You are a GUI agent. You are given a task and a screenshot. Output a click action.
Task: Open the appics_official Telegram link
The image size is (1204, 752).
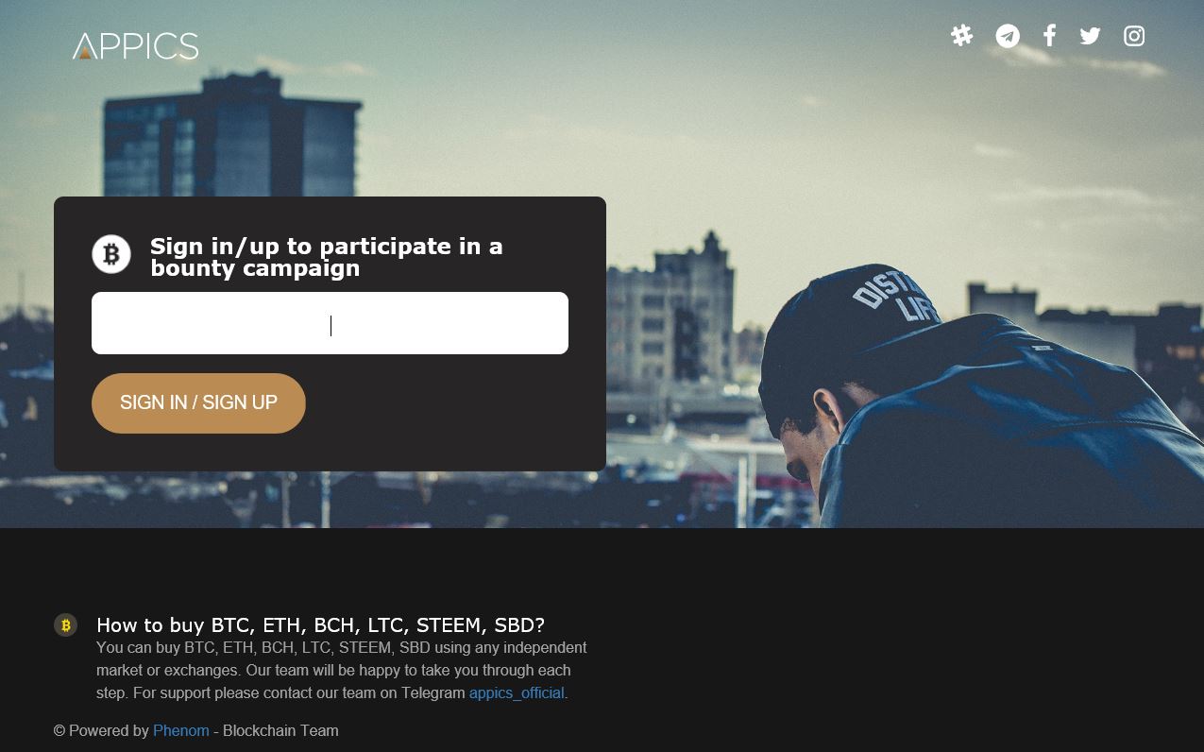517,692
